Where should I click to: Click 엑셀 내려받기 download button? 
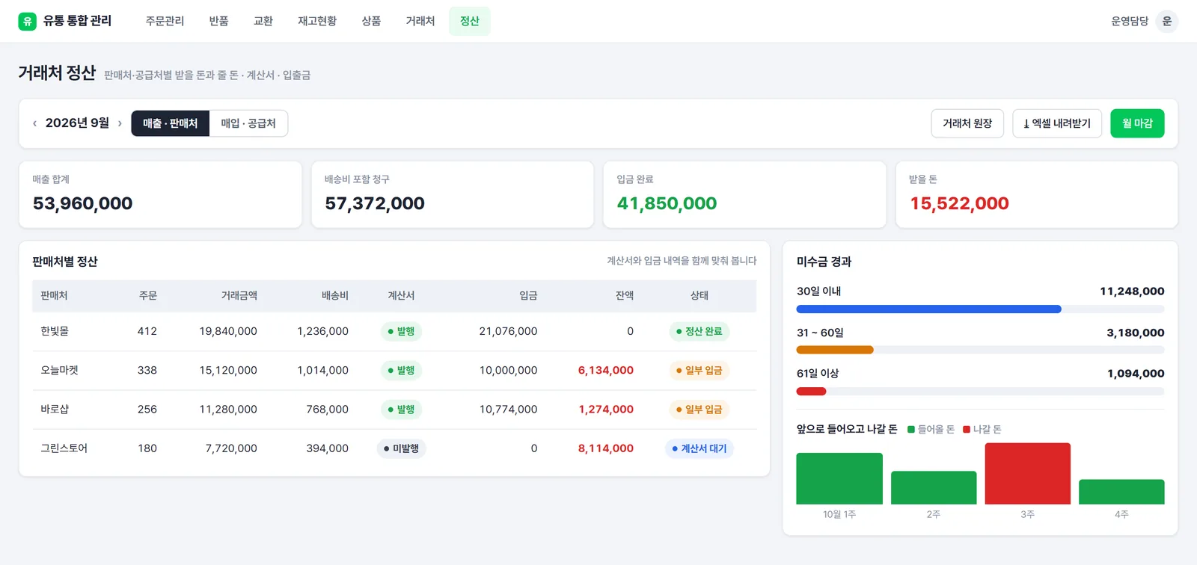point(1057,123)
